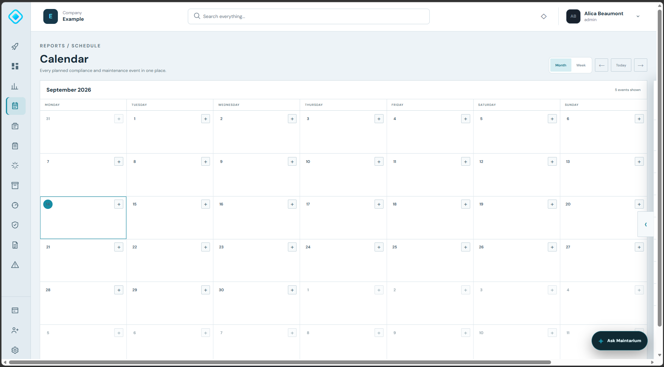
Task: Open the briefcase work orders sidebar icon
Action: coord(15,126)
